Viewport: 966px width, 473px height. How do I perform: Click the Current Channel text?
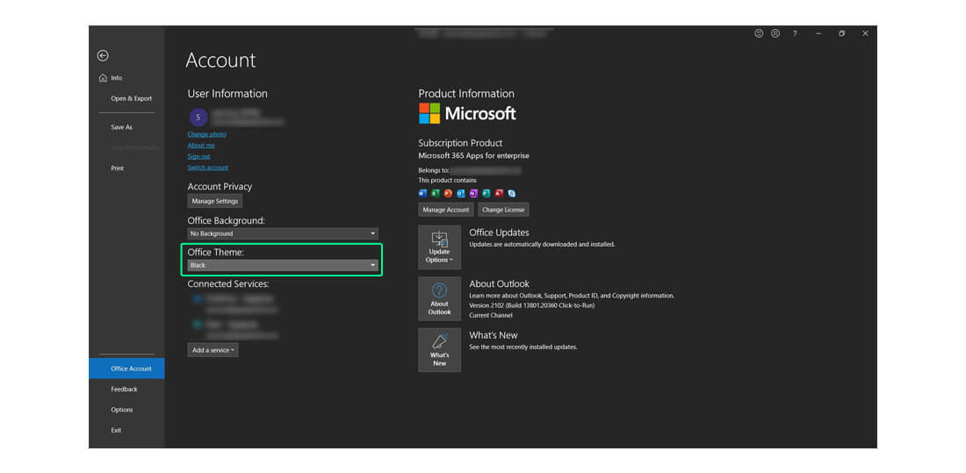[x=490, y=315]
